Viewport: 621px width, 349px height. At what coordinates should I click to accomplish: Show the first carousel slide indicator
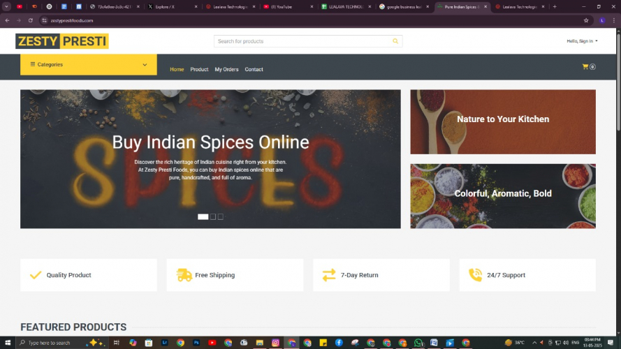[203, 217]
